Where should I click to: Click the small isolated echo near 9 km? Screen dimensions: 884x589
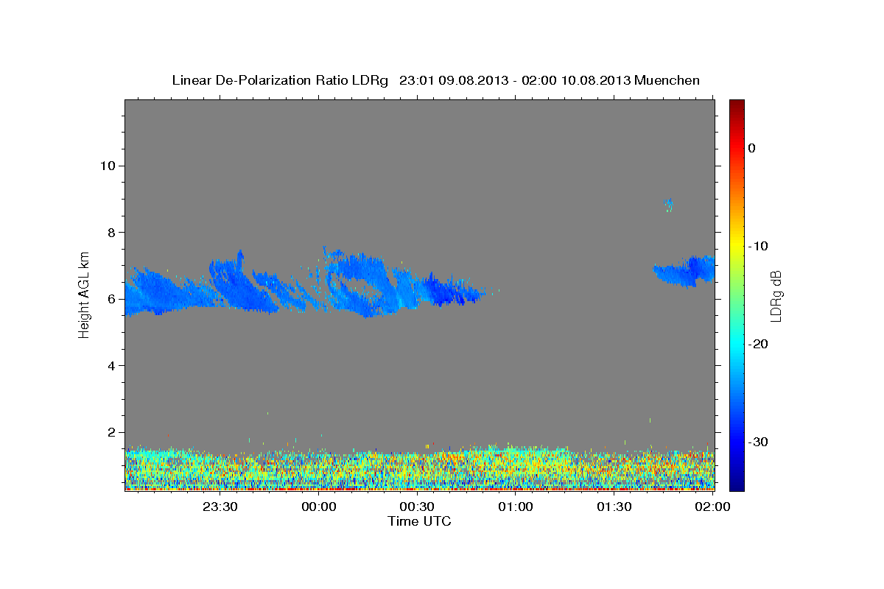click(669, 204)
